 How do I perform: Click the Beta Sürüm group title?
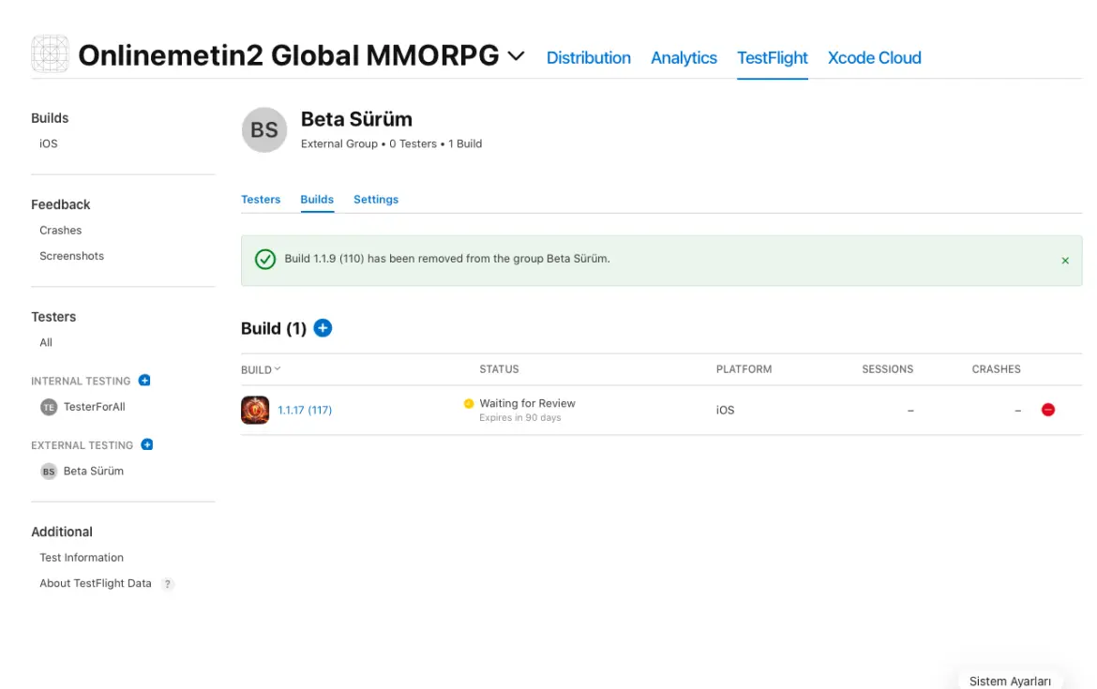click(x=356, y=119)
